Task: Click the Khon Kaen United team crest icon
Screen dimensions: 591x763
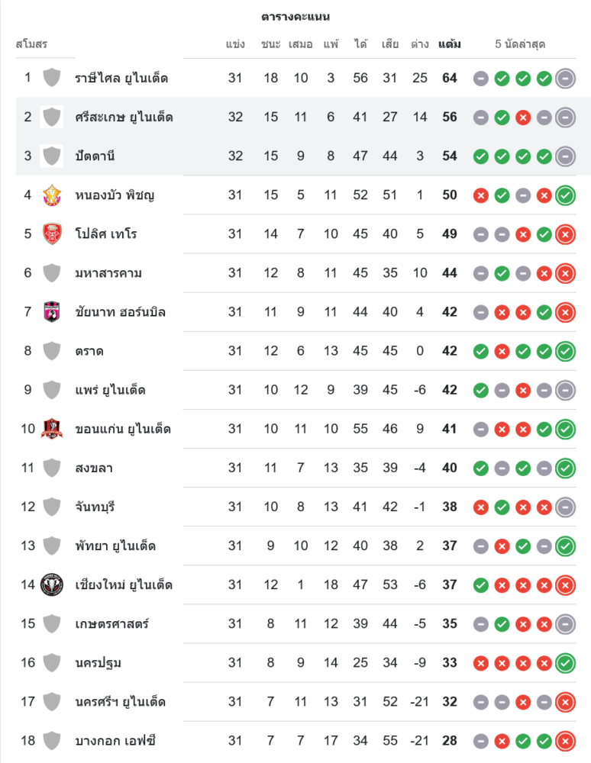Action: point(52,429)
